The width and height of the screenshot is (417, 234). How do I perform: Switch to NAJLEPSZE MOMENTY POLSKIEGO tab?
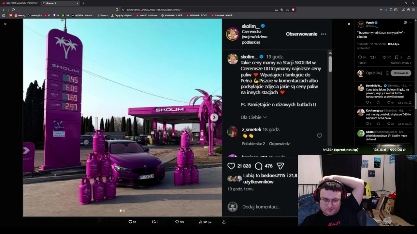(x=20, y=3)
